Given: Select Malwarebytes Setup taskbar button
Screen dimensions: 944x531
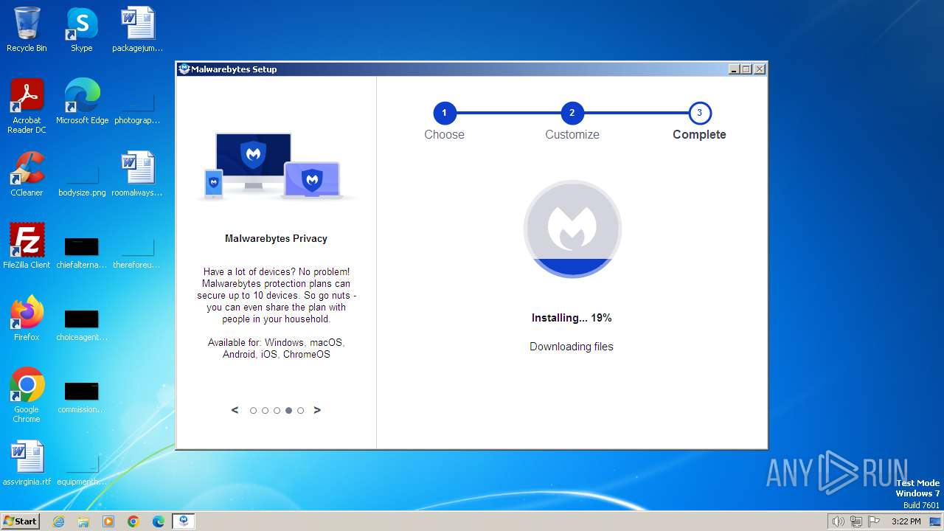Looking at the screenshot, I should click(184, 521).
